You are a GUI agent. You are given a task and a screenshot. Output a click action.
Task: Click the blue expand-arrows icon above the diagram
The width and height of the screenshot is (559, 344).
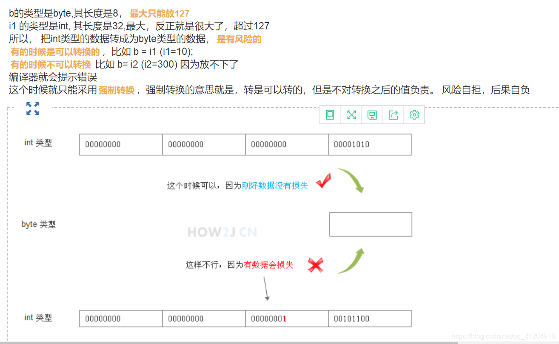click(33, 108)
